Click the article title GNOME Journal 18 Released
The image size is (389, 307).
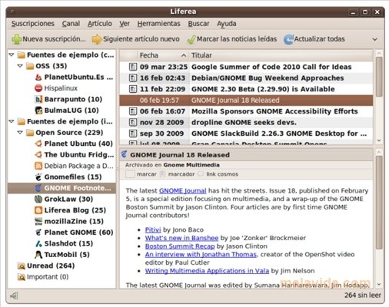point(180,155)
